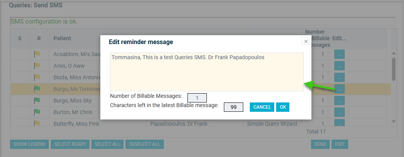Viewport: 404px width, 157px height.
Task: Click the Send button
Action: tap(320, 144)
